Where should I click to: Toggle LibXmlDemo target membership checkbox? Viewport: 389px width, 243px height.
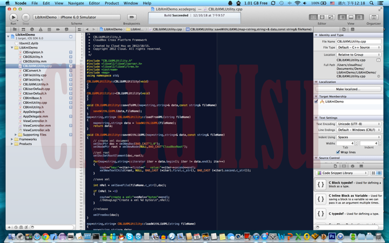coord(316,102)
